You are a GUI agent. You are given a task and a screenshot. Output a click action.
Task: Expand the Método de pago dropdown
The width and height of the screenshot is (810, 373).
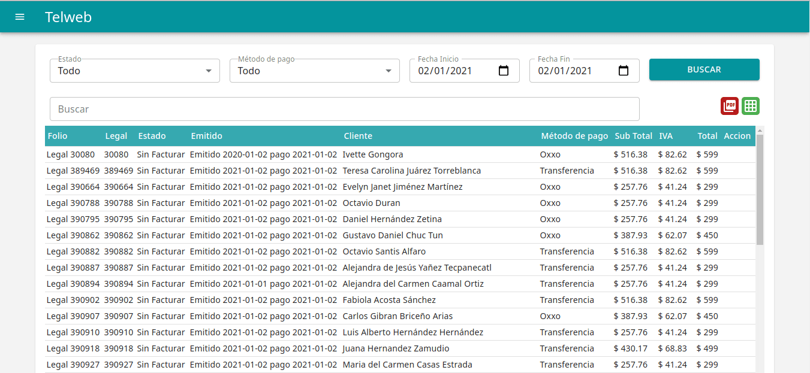coord(315,71)
